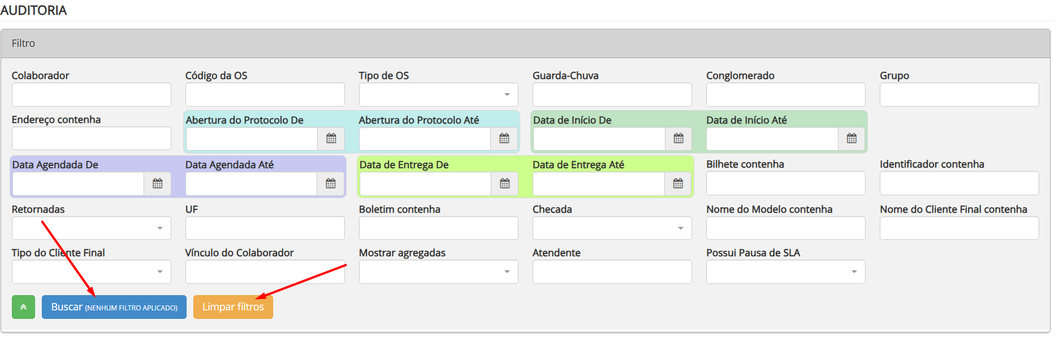Open calendar for Data Agendada Até

pyautogui.click(x=331, y=183)
